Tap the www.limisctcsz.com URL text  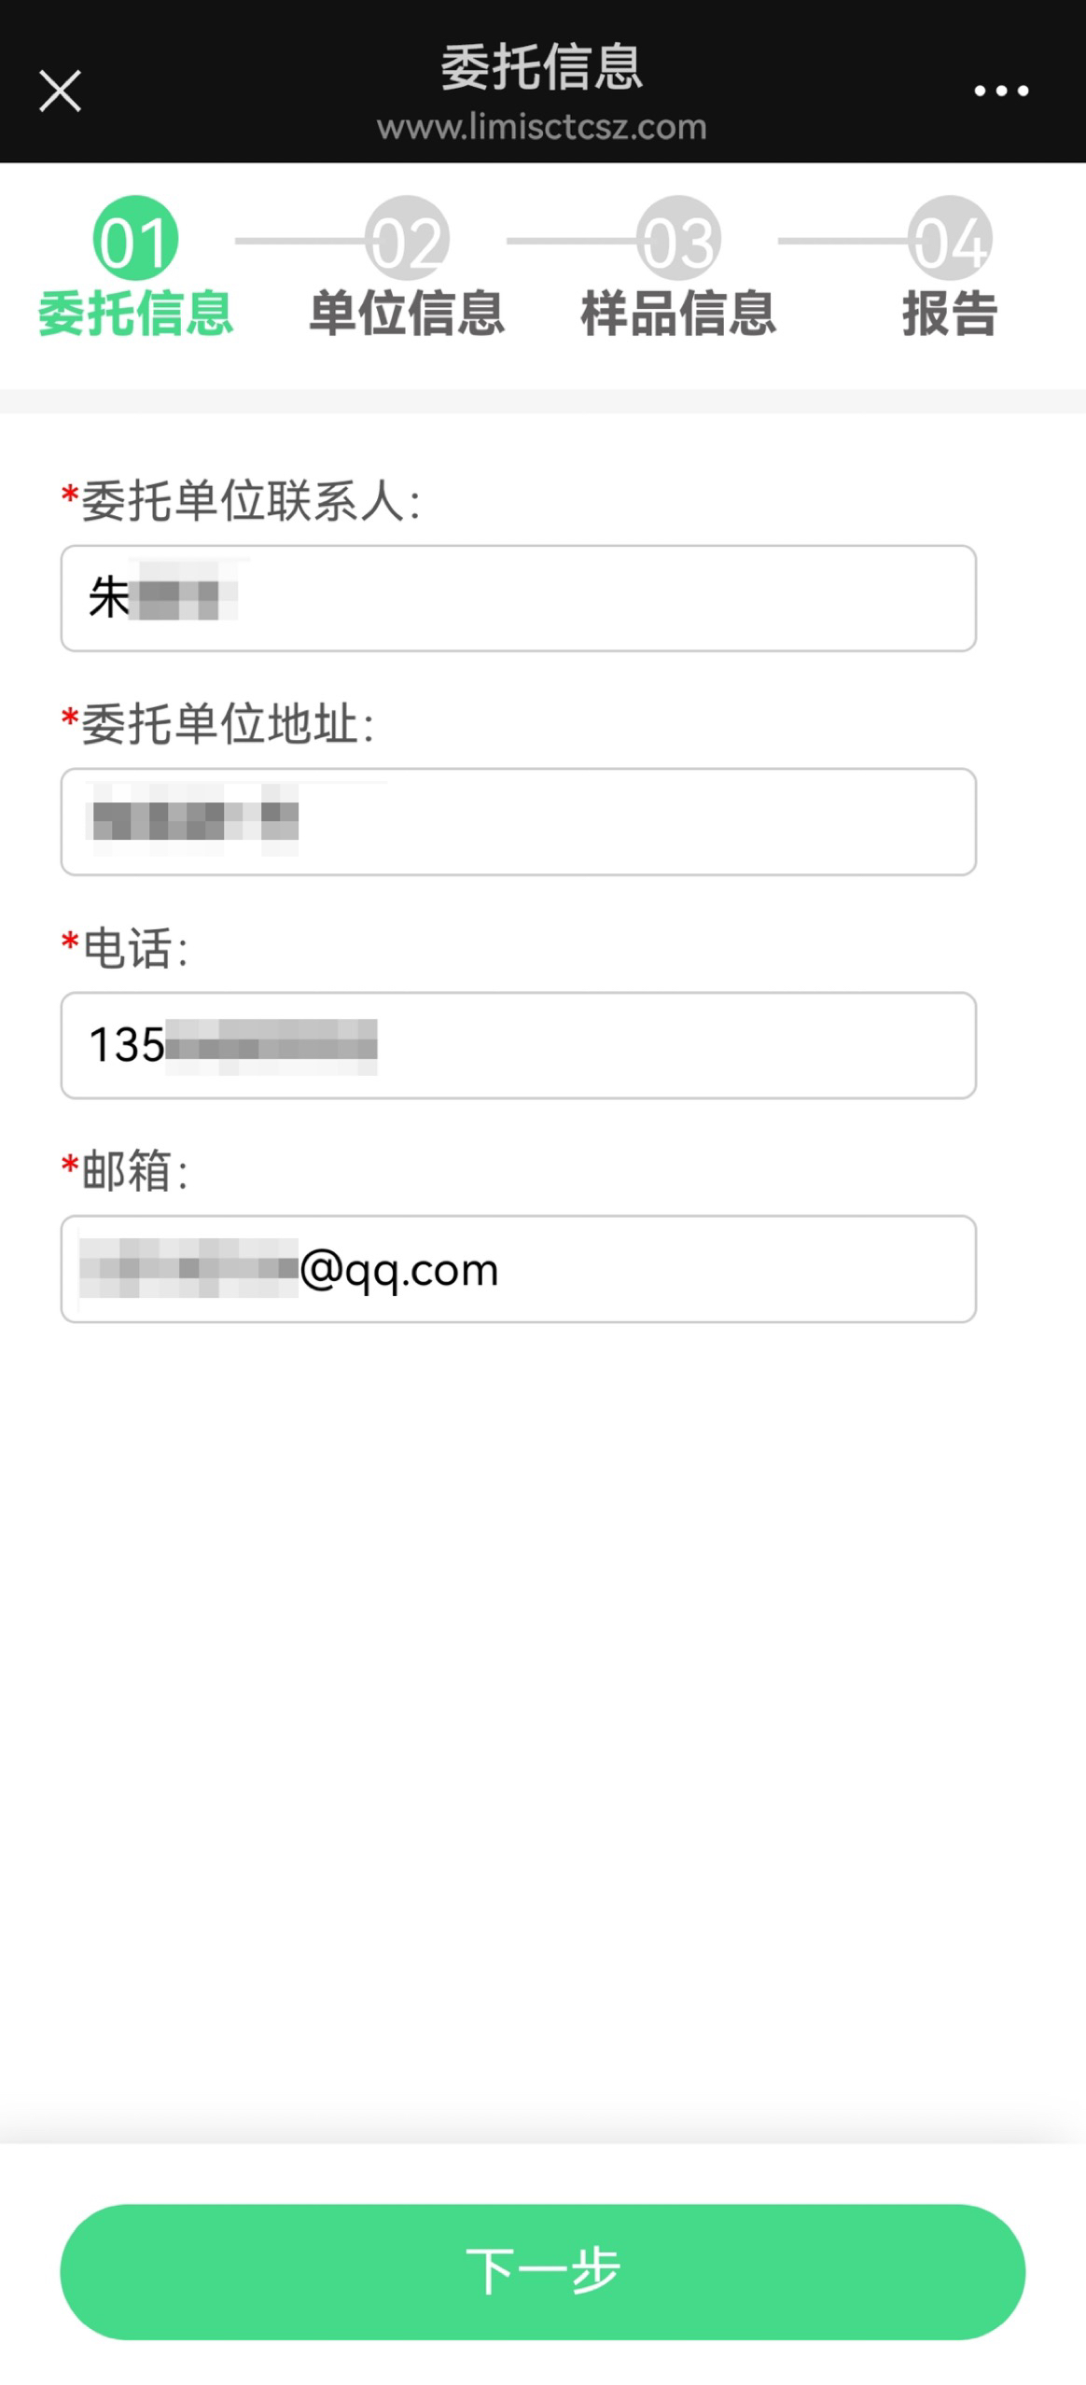pos(542,127)
